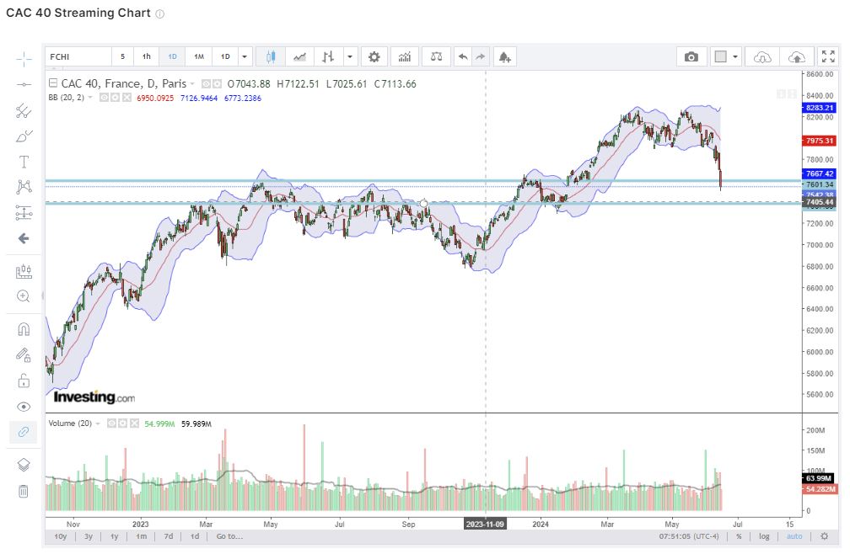Image resolution: width=850 pixels, height=554 pixels.
Task: Open the indicators menu
Action: 405,56
